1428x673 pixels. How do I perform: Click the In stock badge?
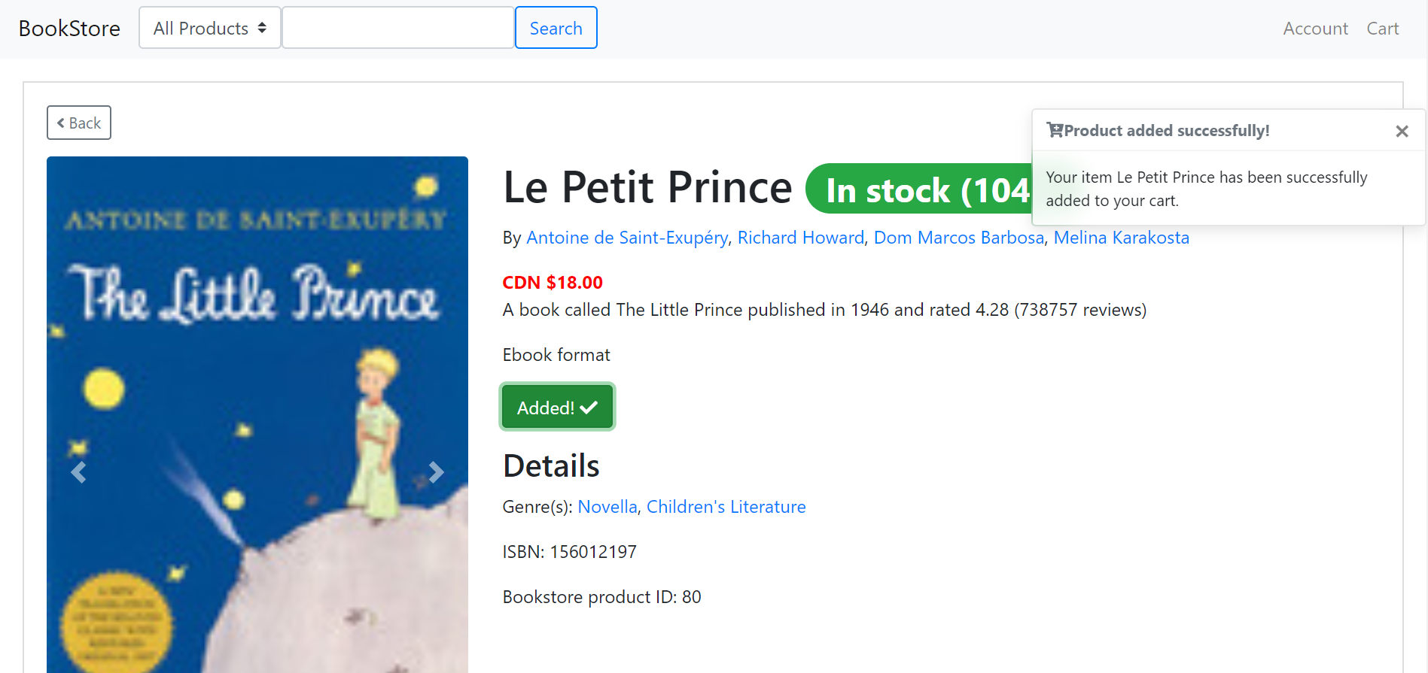pos(918,189)
